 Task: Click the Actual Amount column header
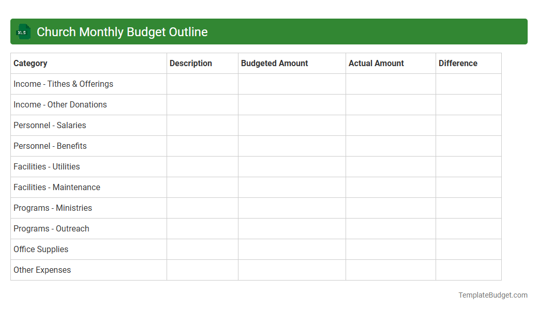376,63
